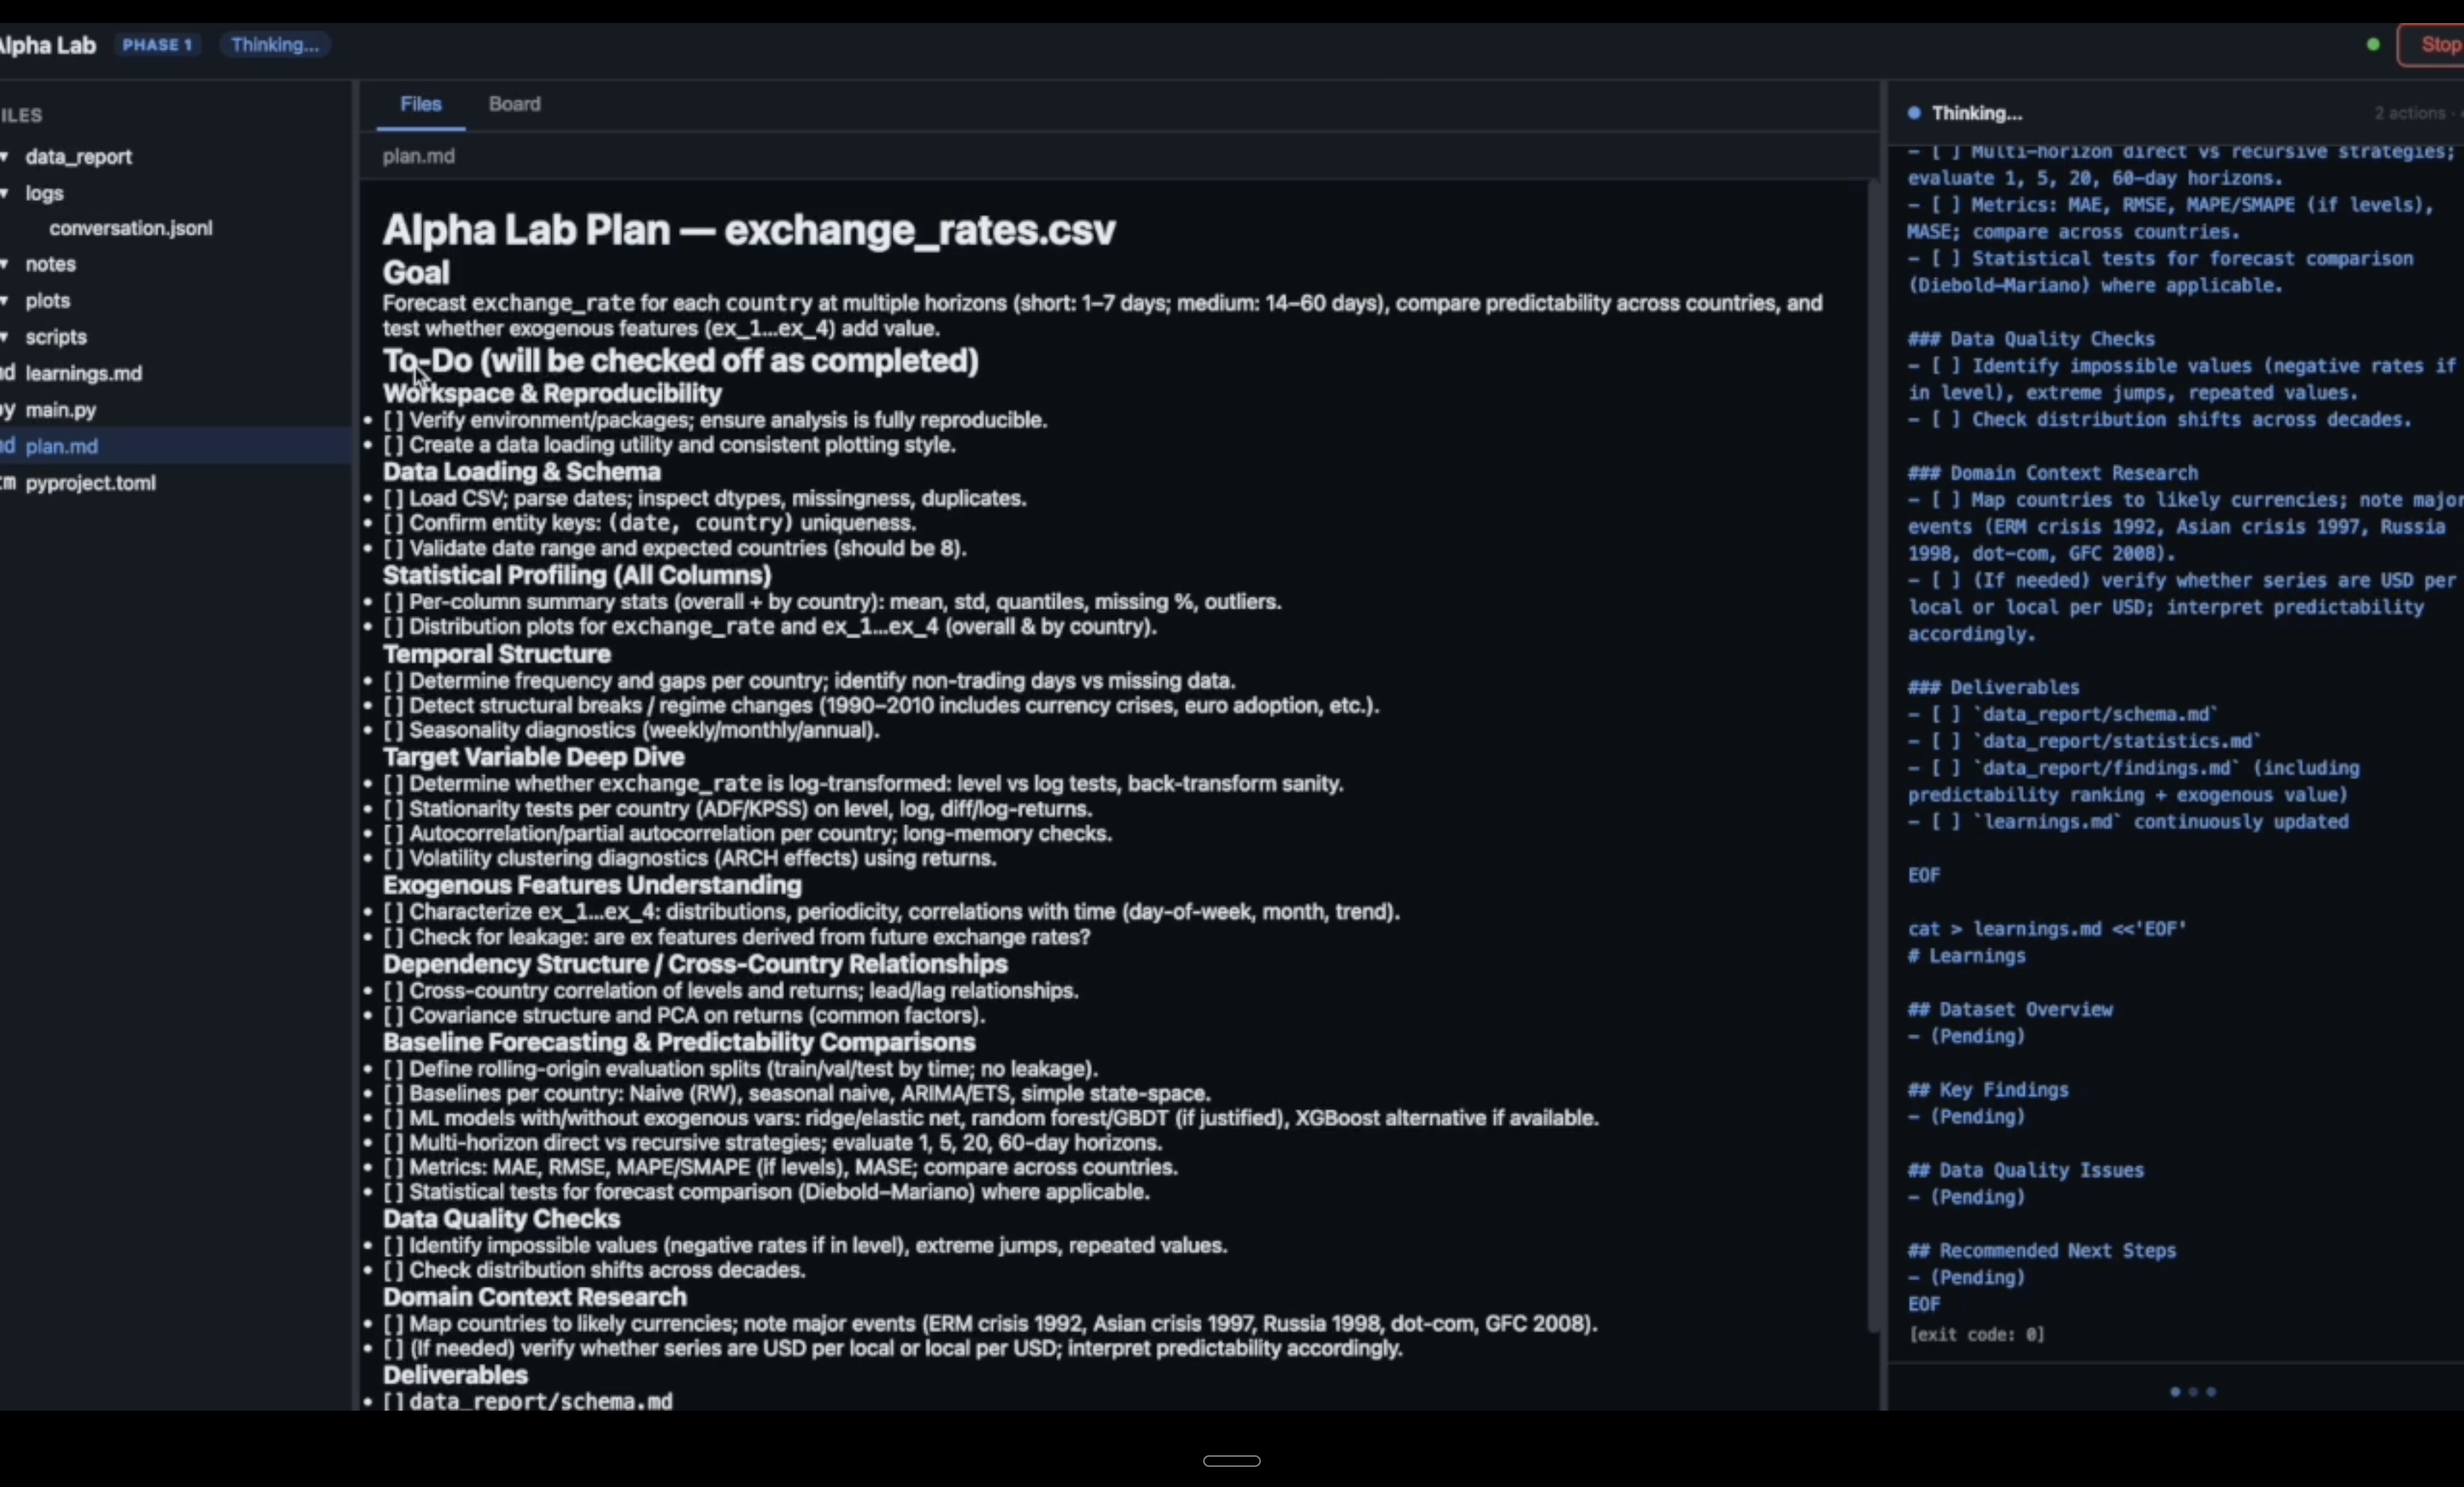Switch to the Board tab

click(514, 104)
